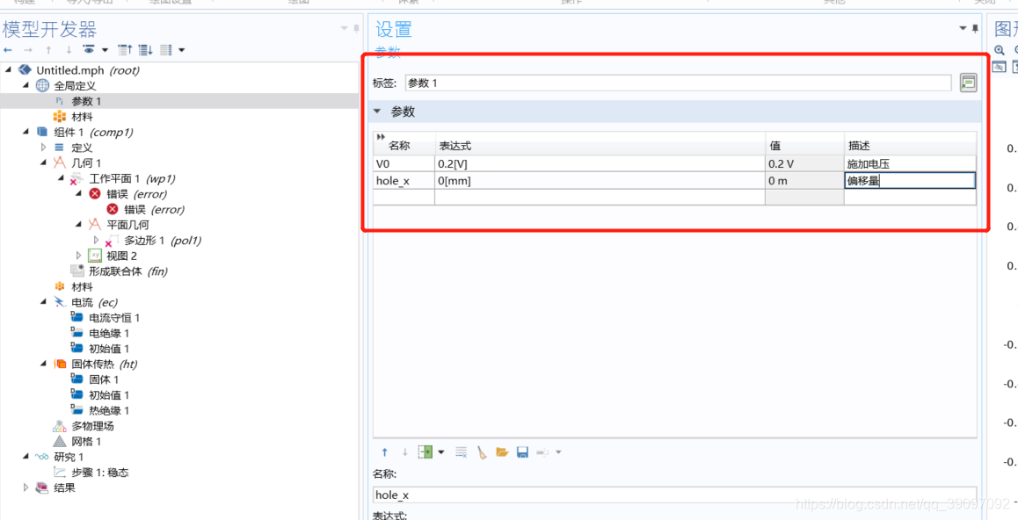The width and height of the screenshot is (1018, 520).
Task: Select 形成联合体 (fin) node
Action: (x=128, y=271)
